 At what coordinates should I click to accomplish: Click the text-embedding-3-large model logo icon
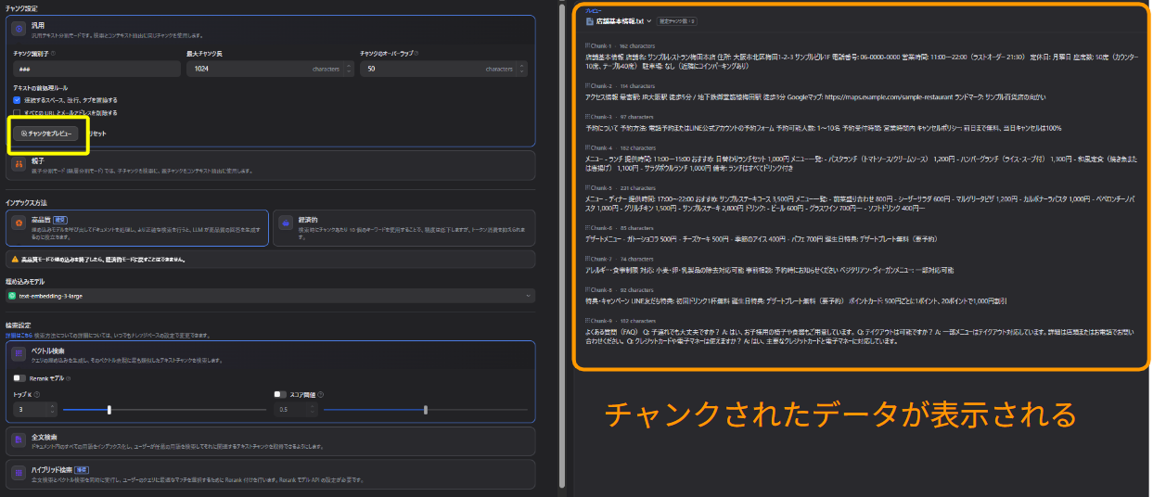pos(13,296)
